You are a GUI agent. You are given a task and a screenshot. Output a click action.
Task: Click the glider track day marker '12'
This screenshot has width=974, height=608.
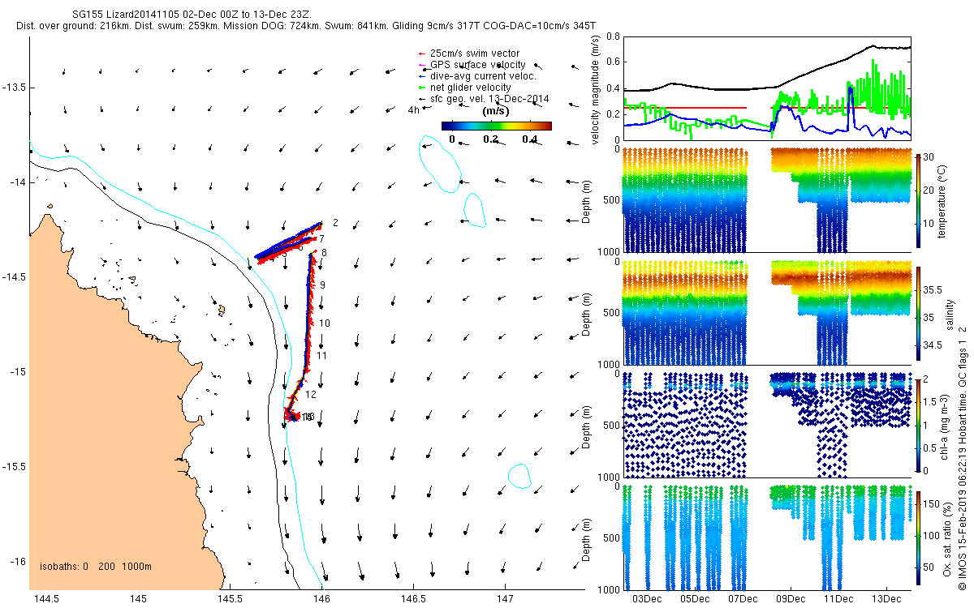(310, 394)
